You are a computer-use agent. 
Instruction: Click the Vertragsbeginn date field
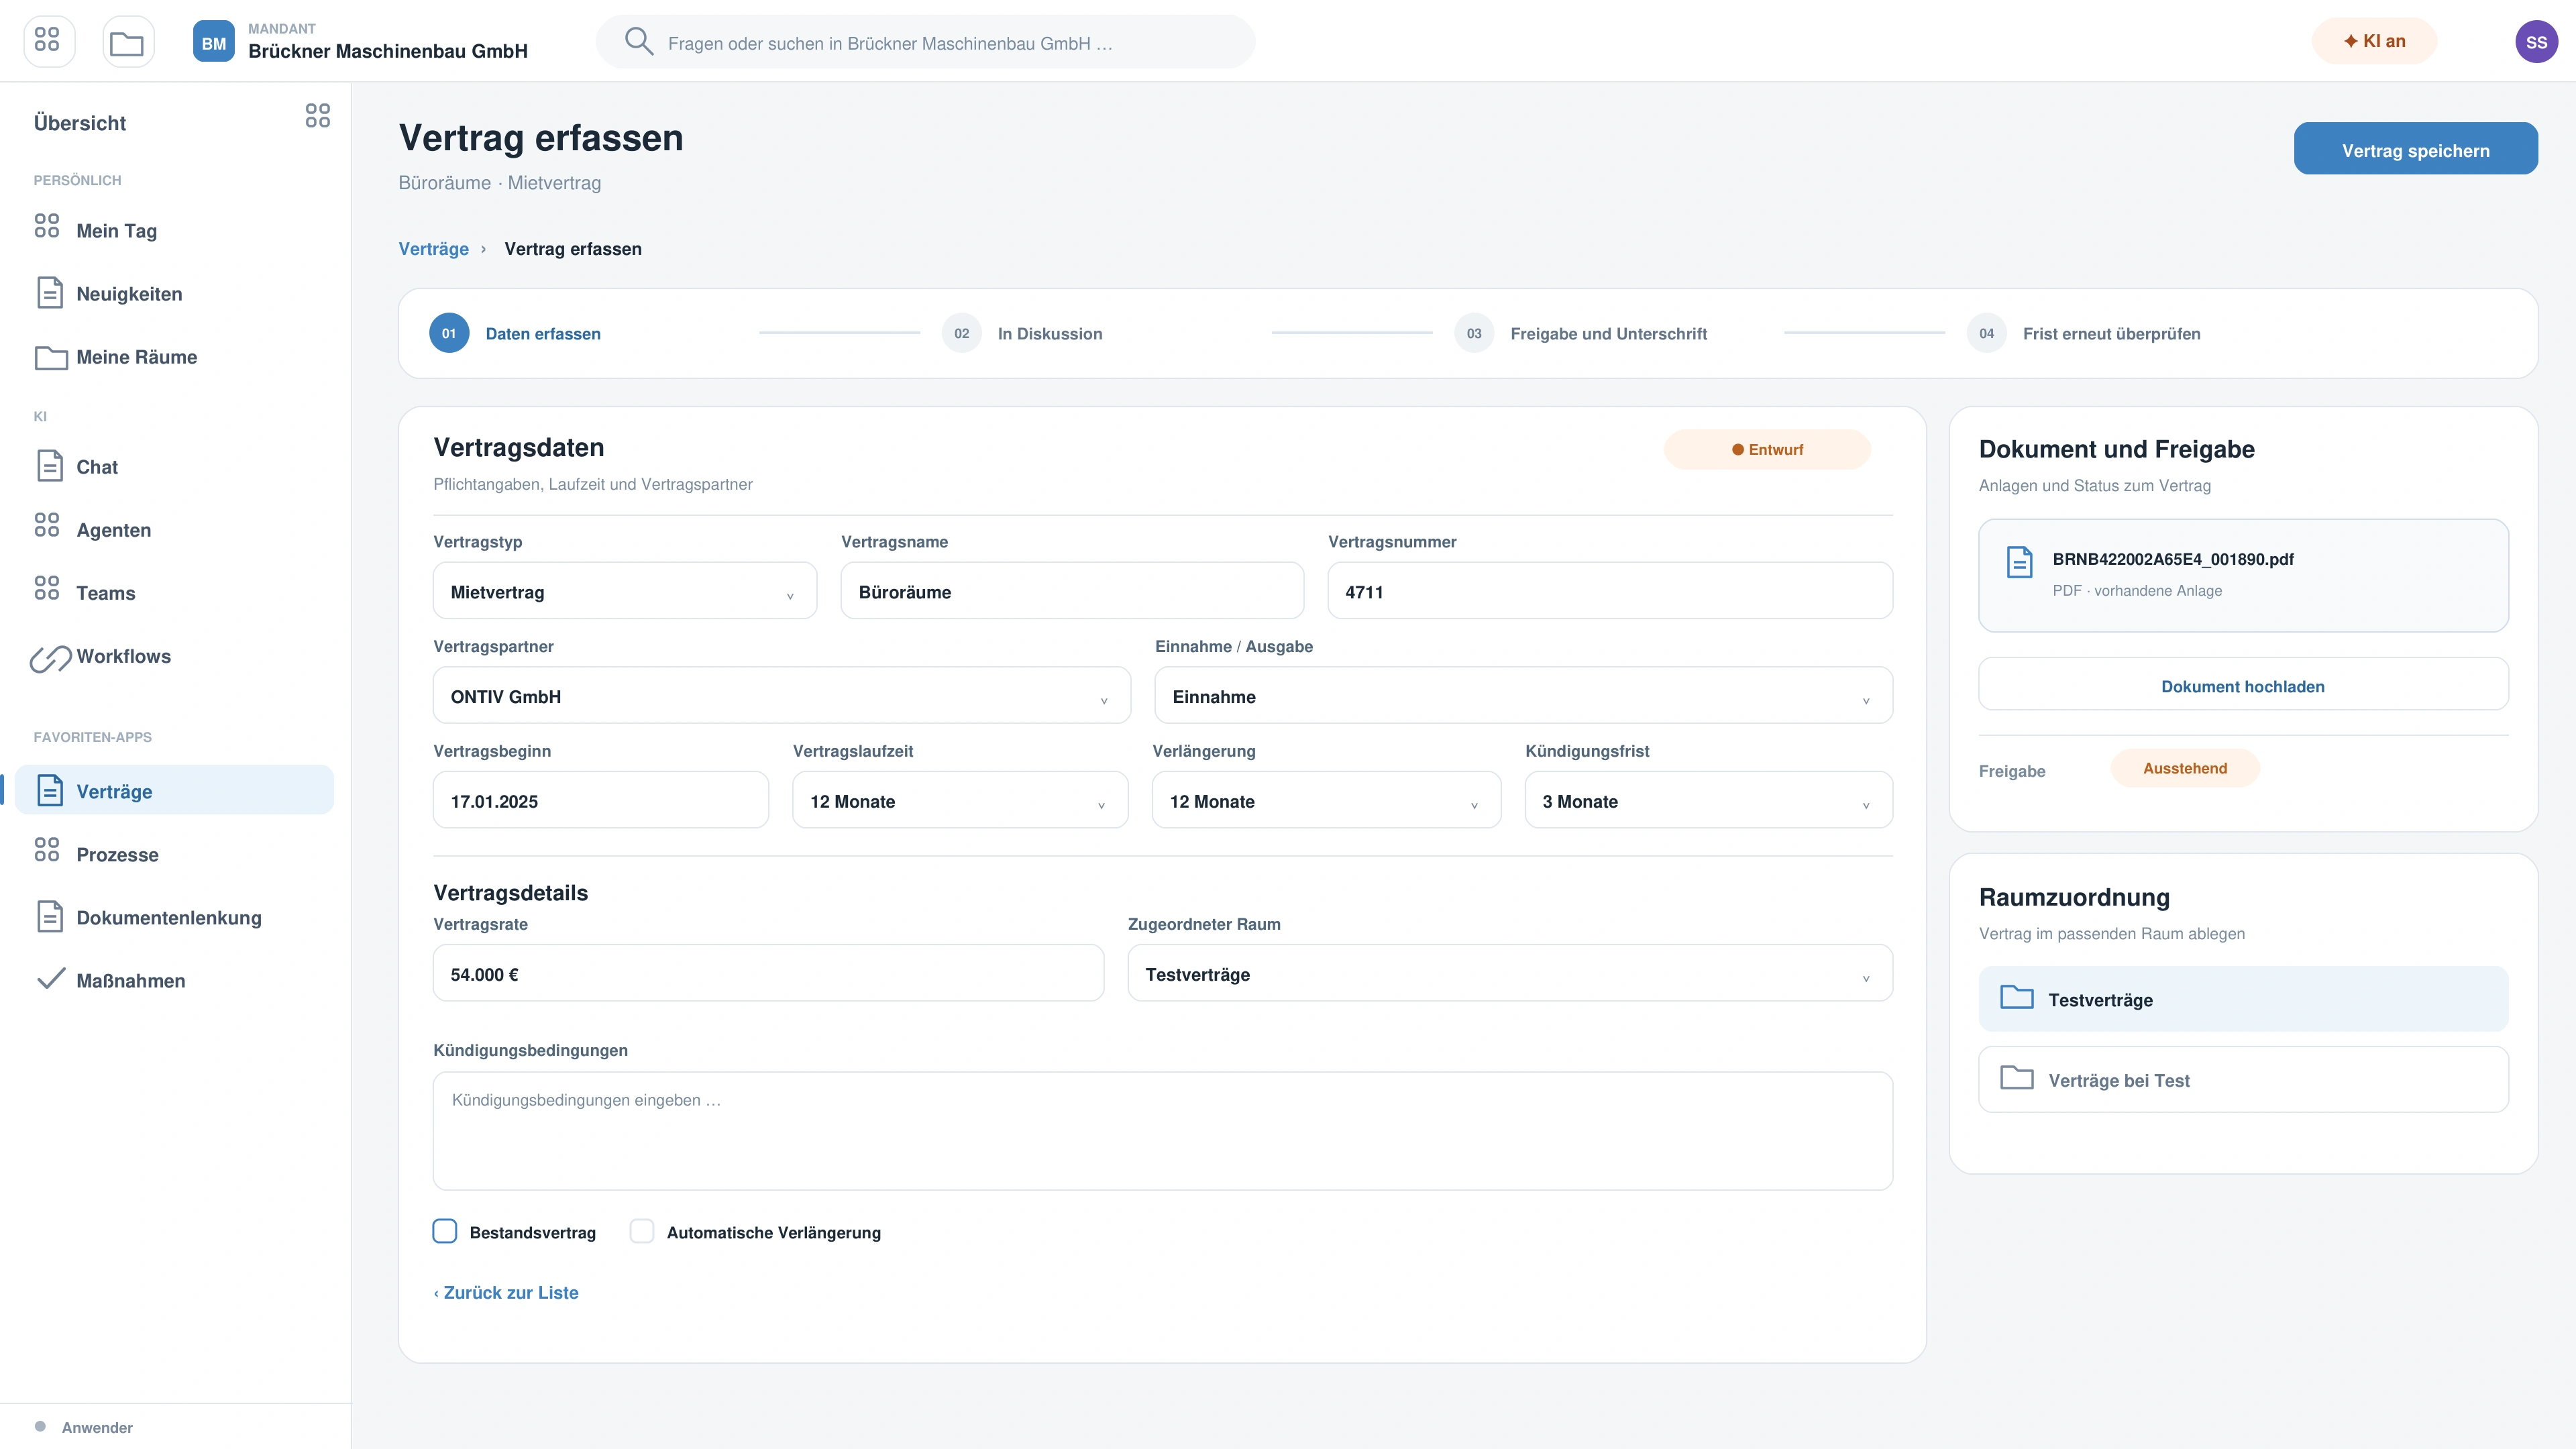600,800
